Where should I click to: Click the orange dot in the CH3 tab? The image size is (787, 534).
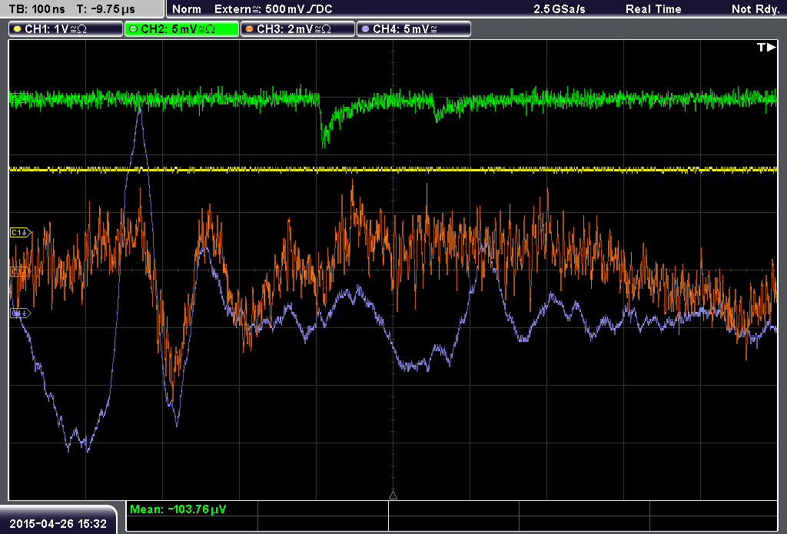tap(250, 29)
